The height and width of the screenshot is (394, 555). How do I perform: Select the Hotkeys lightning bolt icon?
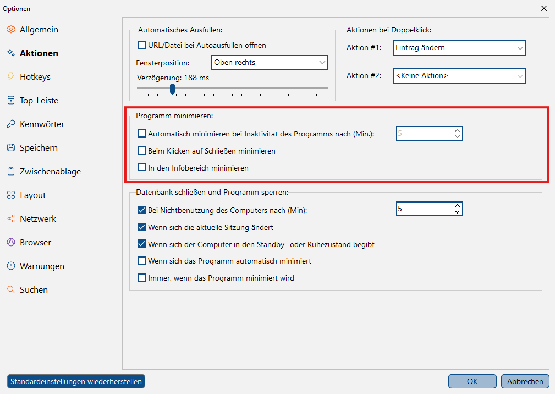tap(11, 76)
